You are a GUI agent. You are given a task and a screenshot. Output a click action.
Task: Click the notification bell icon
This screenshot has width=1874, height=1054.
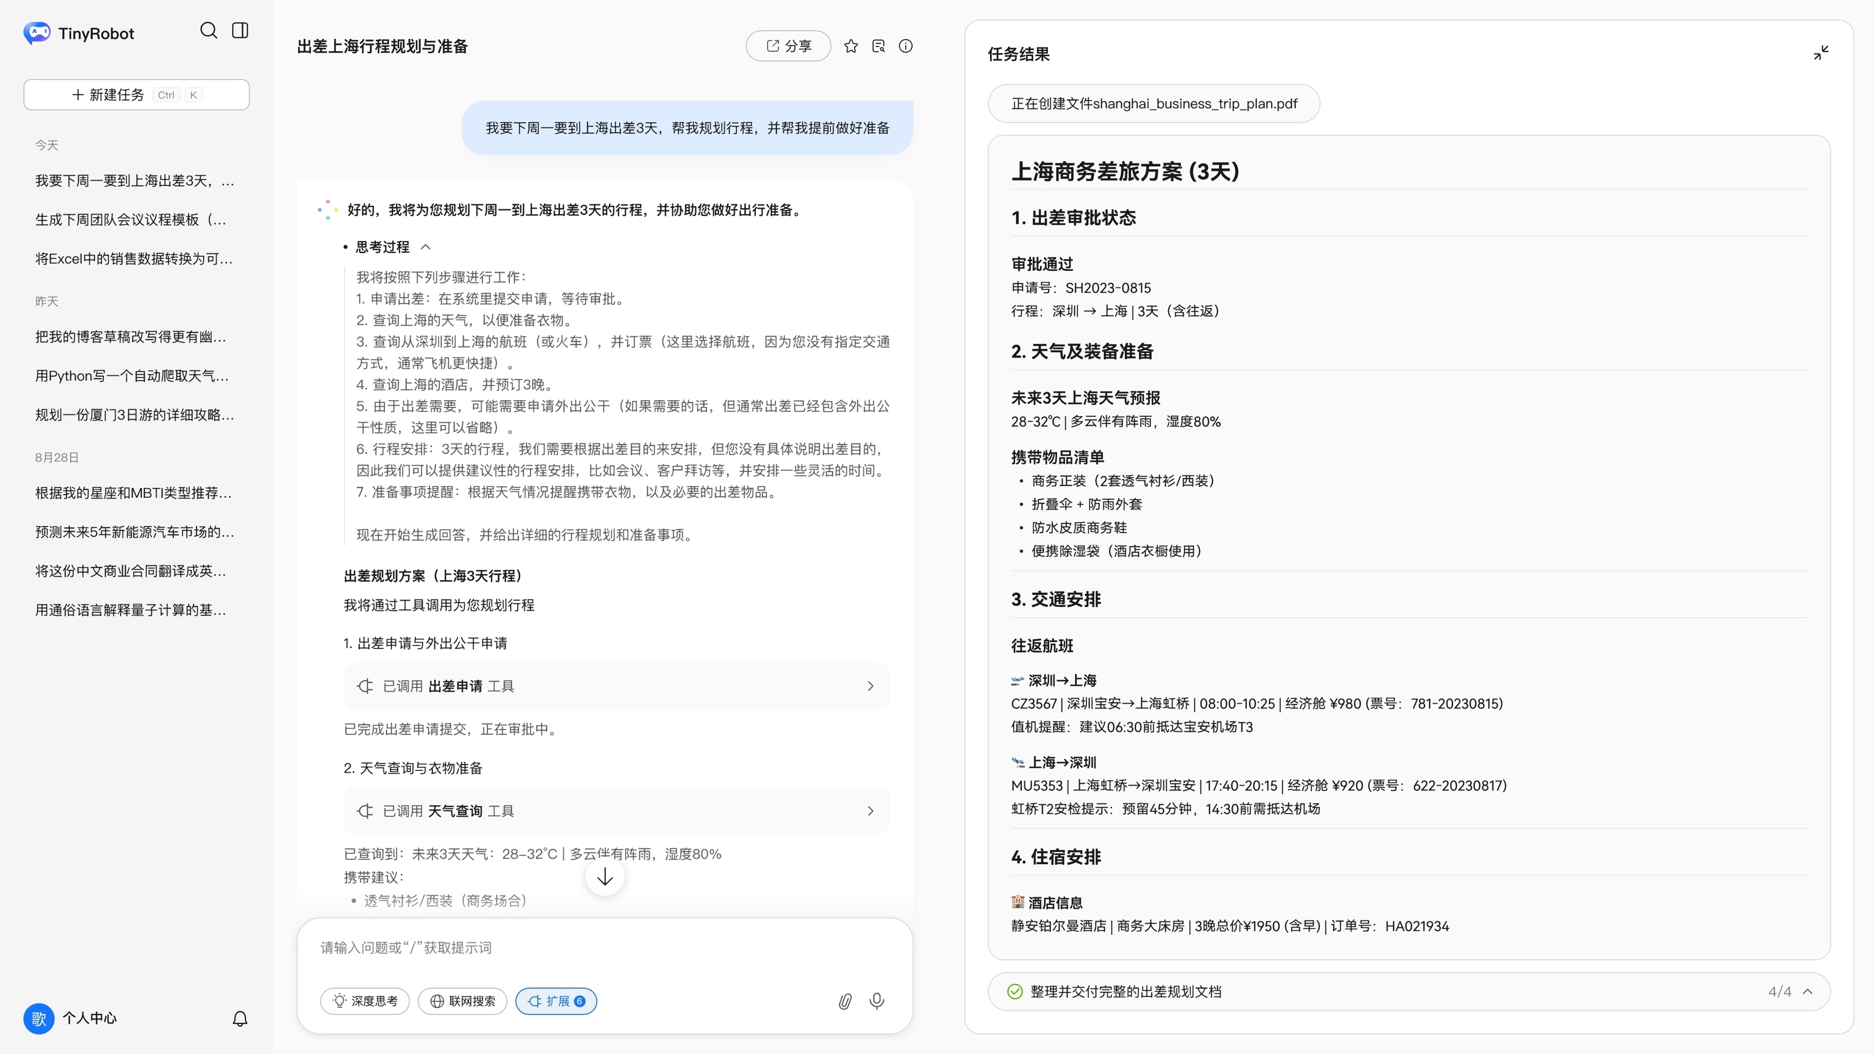240,1019
